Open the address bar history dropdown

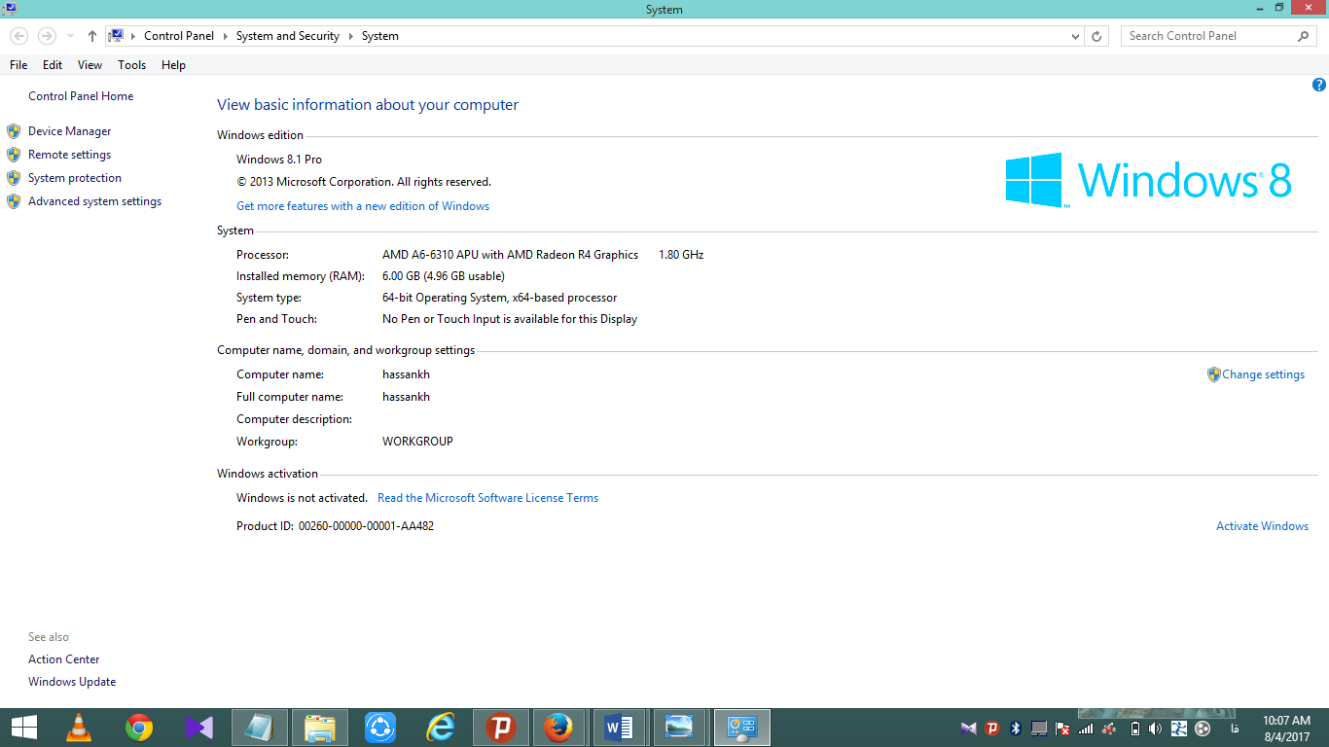coord(1075,36)
